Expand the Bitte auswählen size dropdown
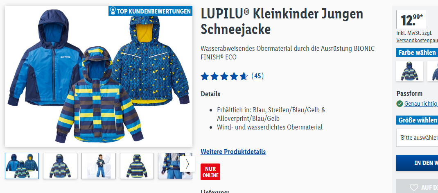The height and width of the screenshot is (193, 438). point(417,138)
